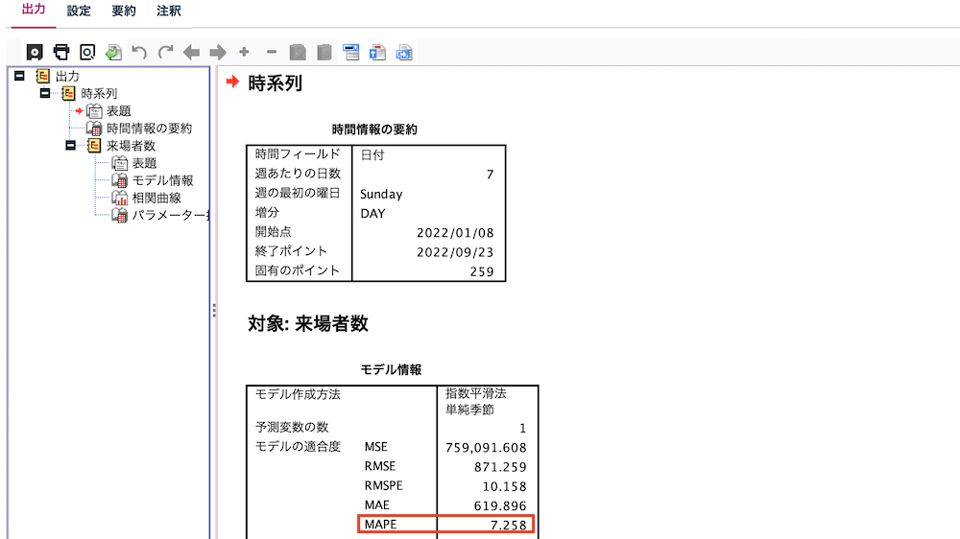
Task: Click the Sunday cell value
Action: pos(381,195)
